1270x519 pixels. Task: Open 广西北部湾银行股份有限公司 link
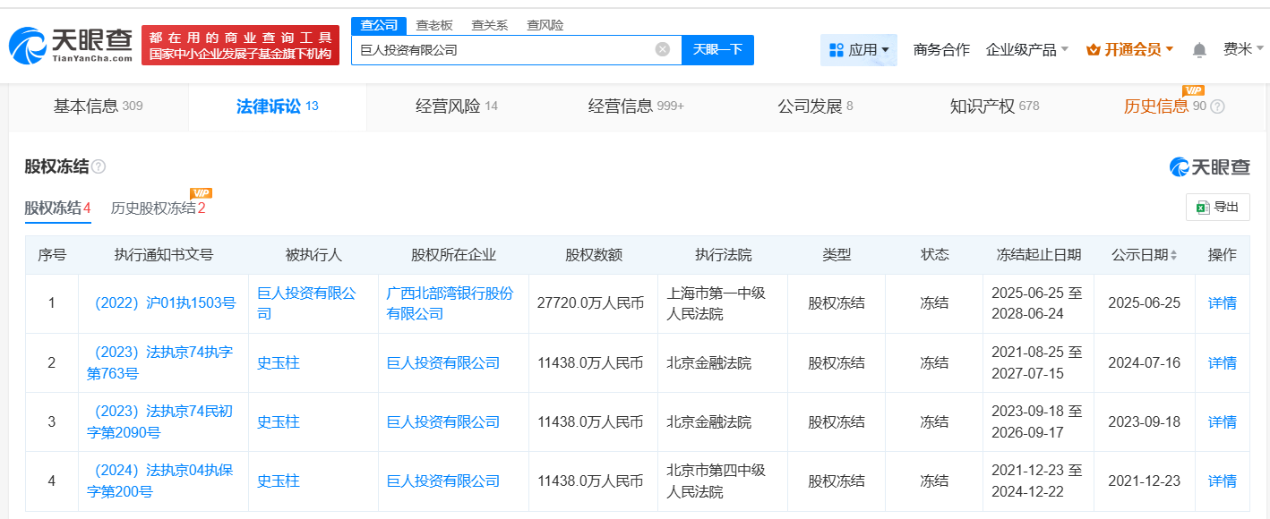click(x=450, y=303)
